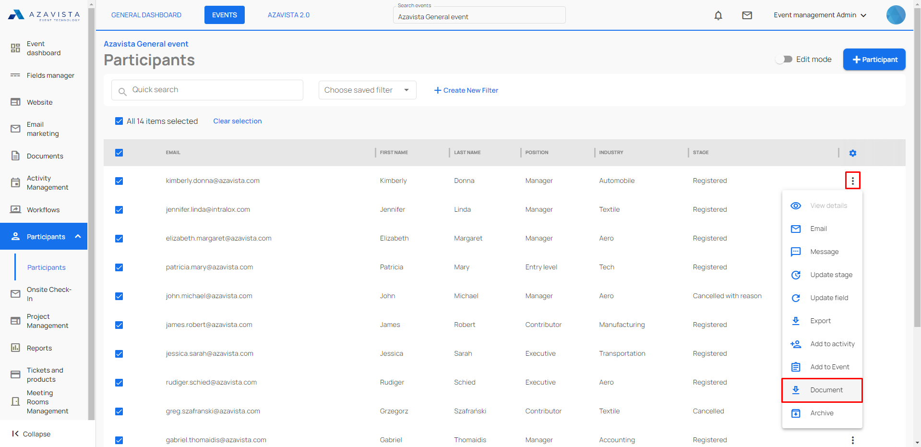Click the Add to activity person icon
The height and width of the screenshot is (447, 921).
tap(795, 344)
